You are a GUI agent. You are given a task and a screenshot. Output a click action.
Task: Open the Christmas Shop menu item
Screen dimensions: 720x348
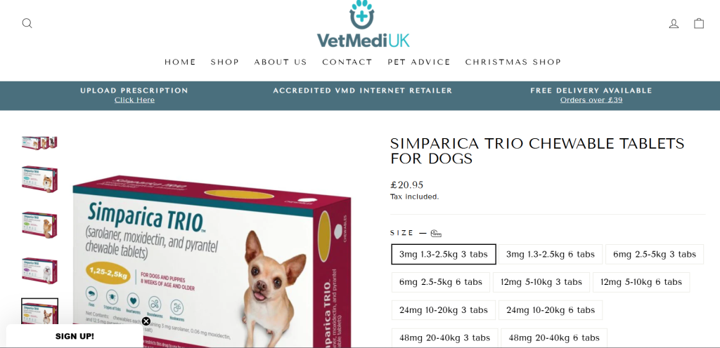(513, 62)
